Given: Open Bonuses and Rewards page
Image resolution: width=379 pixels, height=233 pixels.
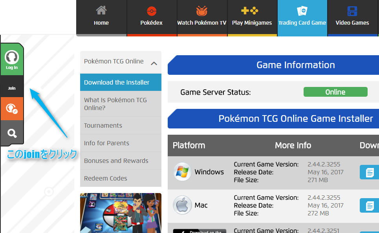Looking at the screenshot, I should click(121, 161).
